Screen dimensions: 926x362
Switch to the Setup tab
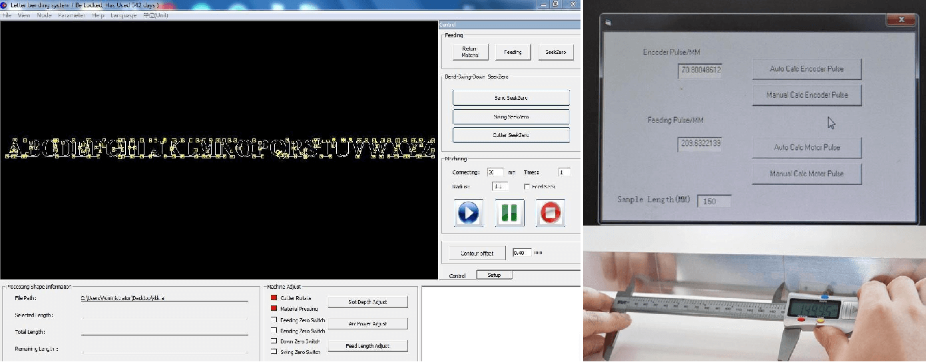click(494, 275)
